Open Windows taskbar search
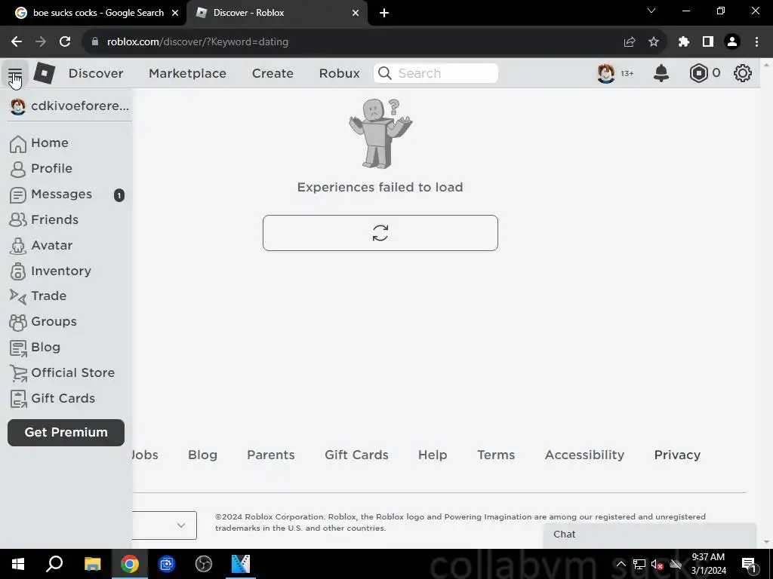Viewport: 773px width, 579px height. [54, 564]
